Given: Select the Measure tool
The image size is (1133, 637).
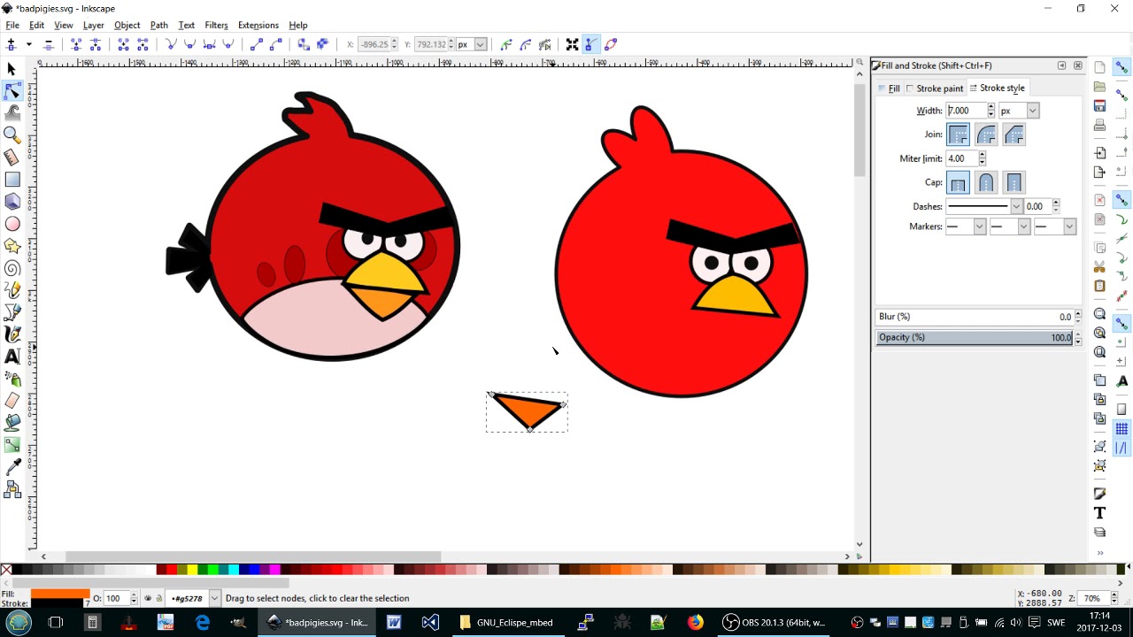Looking at the screenshot, I should click(x=12, y=157).
